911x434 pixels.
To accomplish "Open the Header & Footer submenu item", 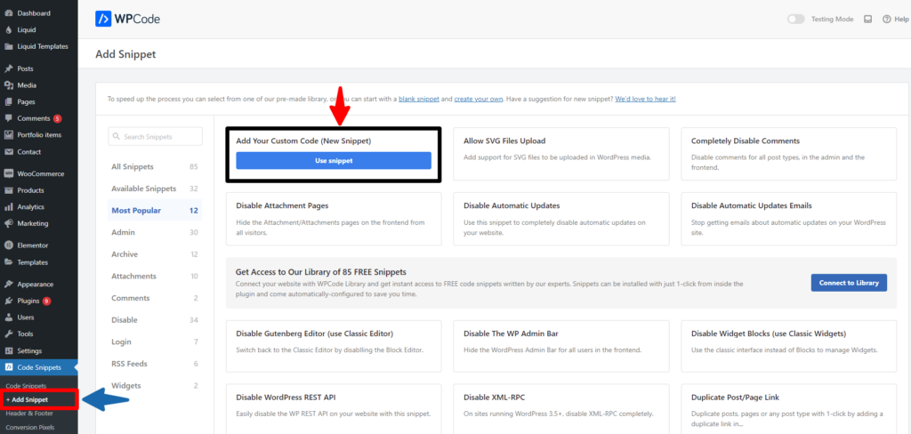I will coord(28,414).
